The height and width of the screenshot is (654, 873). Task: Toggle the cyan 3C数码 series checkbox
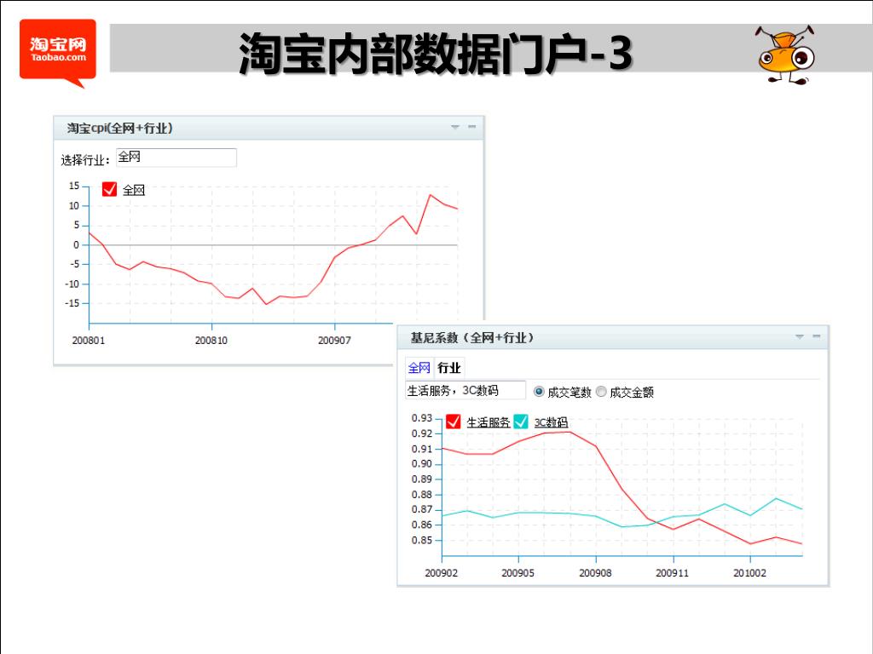click(521, 422)
